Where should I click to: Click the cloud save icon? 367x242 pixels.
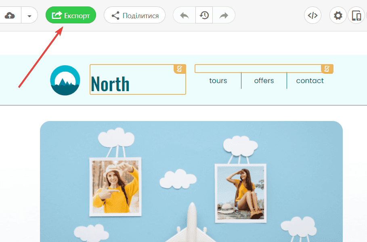[x=10, y=16]
